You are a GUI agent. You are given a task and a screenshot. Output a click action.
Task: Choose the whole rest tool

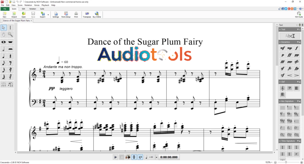pos(10,42)
